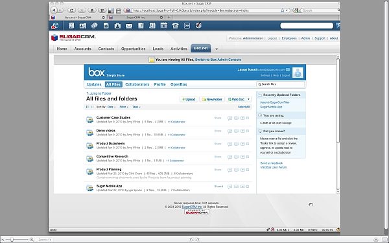Switch to the Accounts tab
This screenshot has width=389, height=243.
pyautogui.click(x=82, y=49)
